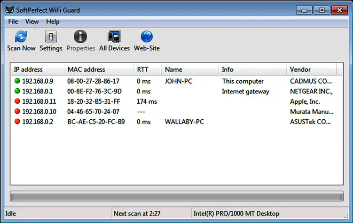The width and height of the screenshot is (353, 223).
Task: Click the ASUSTek CO... vendor cell
Action: coord(310,122)
